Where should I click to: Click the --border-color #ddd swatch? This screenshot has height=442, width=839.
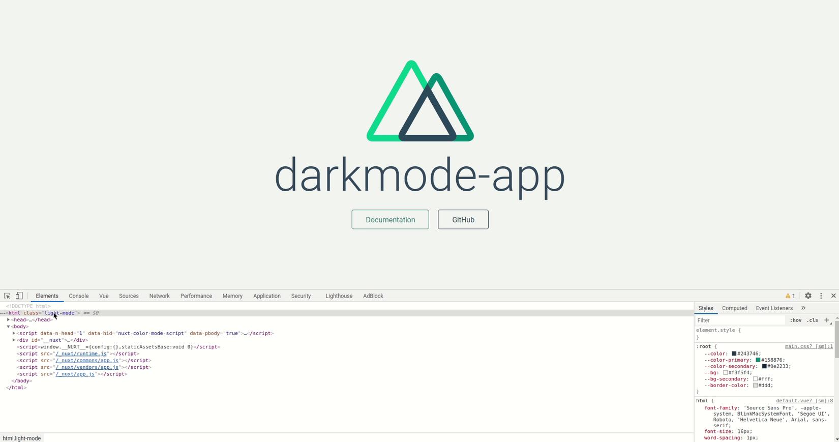[x=755, y=386]
